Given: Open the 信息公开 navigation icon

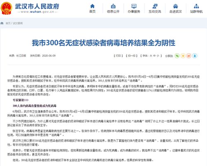Looking at the screenshot, I should (x=113, y=6).
